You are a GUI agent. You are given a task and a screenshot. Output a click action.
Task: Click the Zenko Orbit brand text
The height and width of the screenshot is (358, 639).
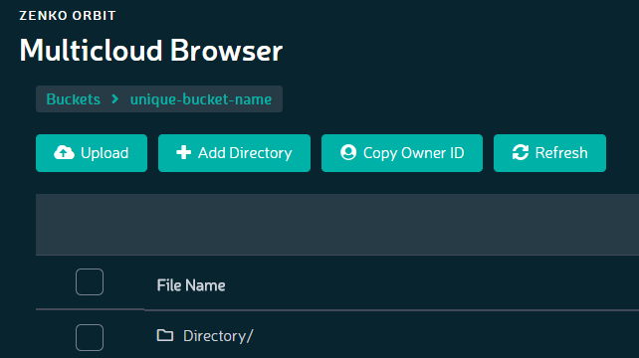tap(68, 16)
